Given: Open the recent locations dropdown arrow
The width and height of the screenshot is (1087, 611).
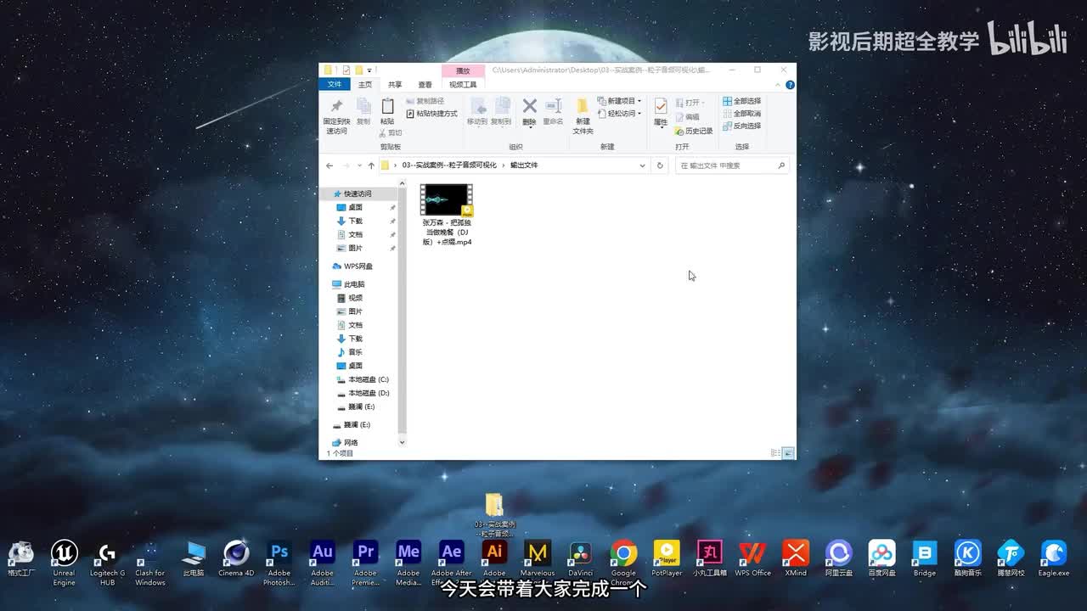Looking at the screenshot, I should click(x=360, y=165).
